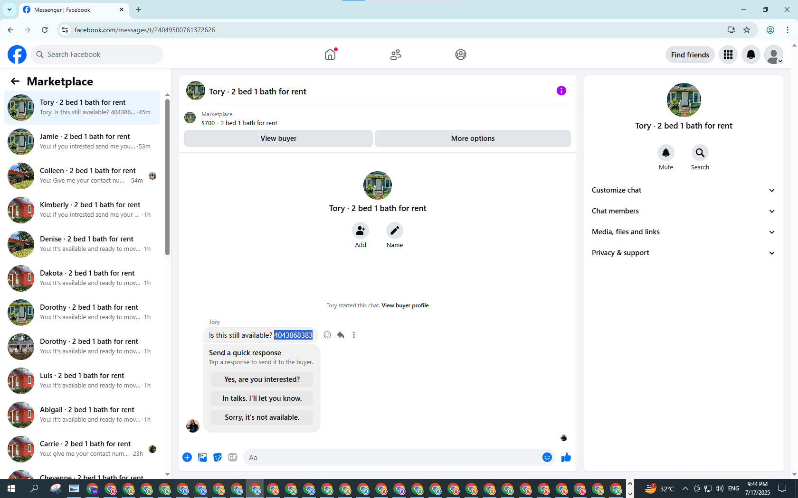The height and width of the screenshot is (498, 798).
Task: Open Kimberly conversation in the list
Action: 82,210
